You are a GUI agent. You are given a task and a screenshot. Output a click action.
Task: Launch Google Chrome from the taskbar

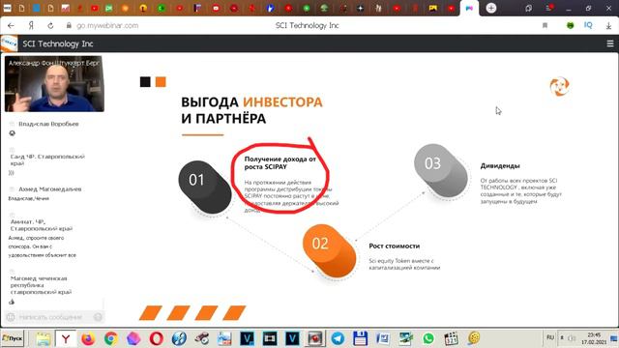[x=111, y=338]
